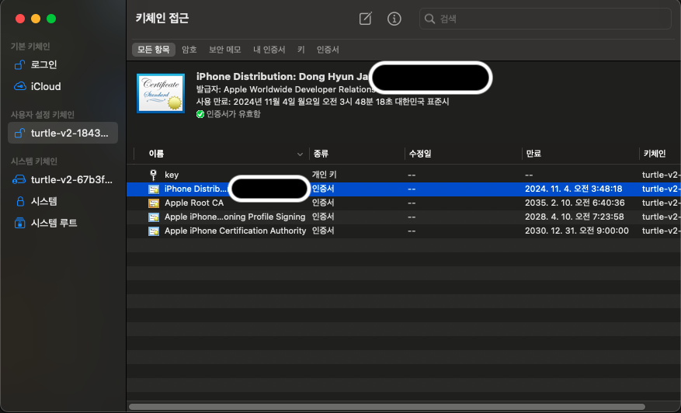
Task: Click the yellow minimize window button
Action: [x=36, y=19]
